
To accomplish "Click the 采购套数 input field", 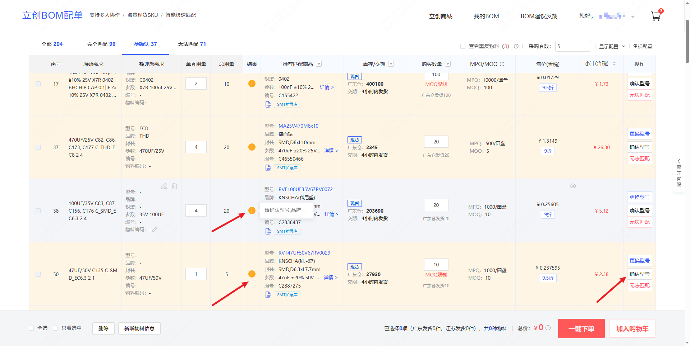I will point(572,46).
